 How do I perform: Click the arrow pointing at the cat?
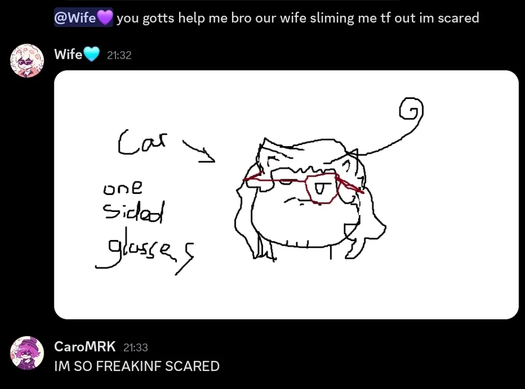coord(199,151)
